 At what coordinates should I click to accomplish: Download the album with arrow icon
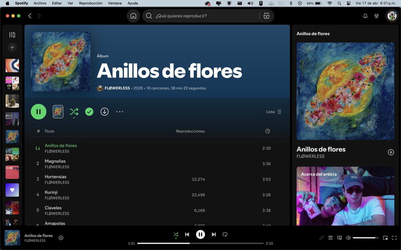point(105,112)
